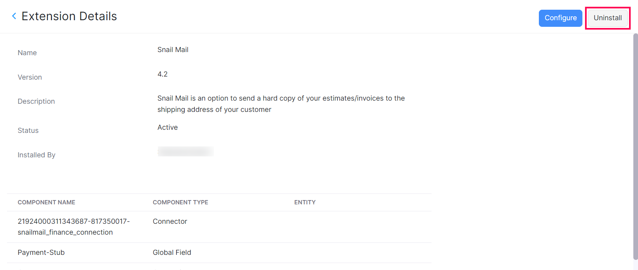Select the Snail Mail name value

point(173,50)
